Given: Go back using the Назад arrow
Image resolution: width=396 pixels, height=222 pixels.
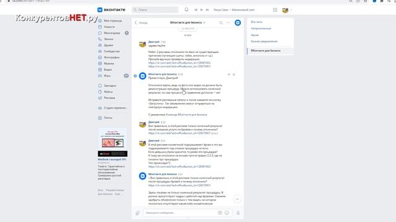Looking at the screenshot, I should [x=141, y=23].
